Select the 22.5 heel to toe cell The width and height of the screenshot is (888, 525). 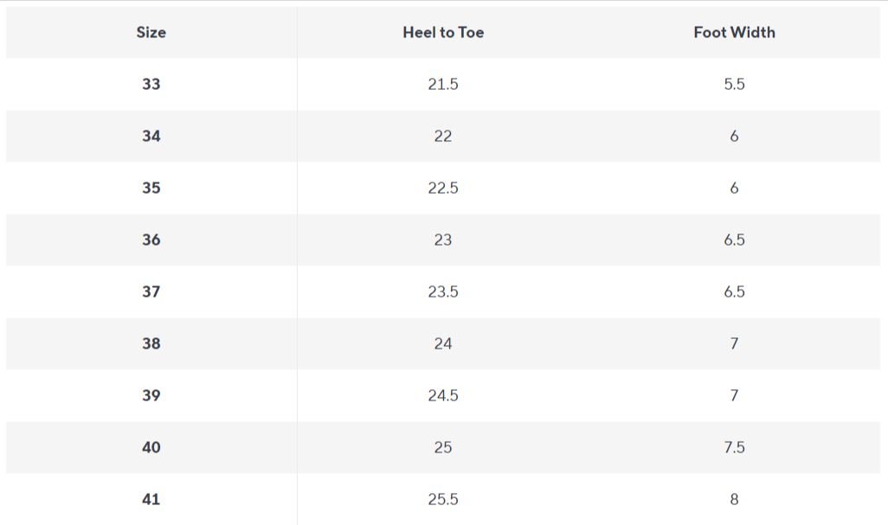click(443, 189)
